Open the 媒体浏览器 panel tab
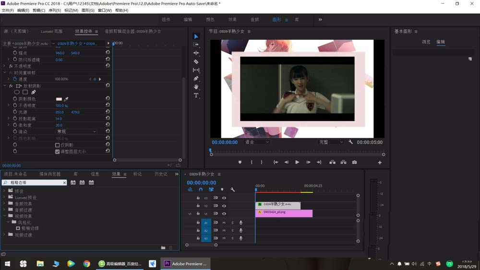Image resolution: width=480 pixels, height=270 pixels. (x=50, y=174)
